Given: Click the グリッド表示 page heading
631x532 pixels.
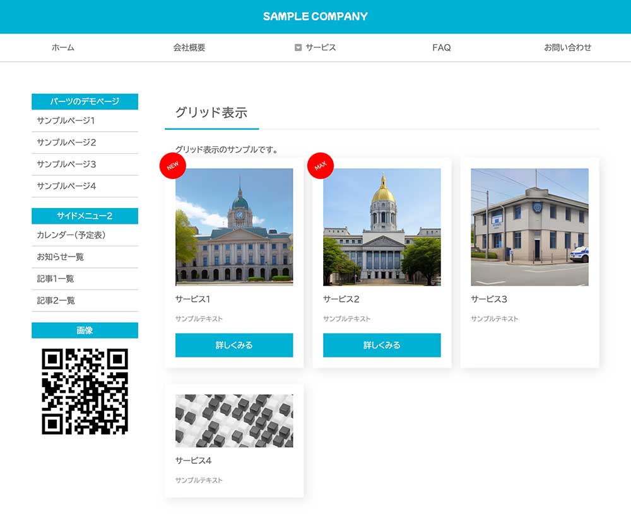Looking at the screenshot, I should coord(211,113).
